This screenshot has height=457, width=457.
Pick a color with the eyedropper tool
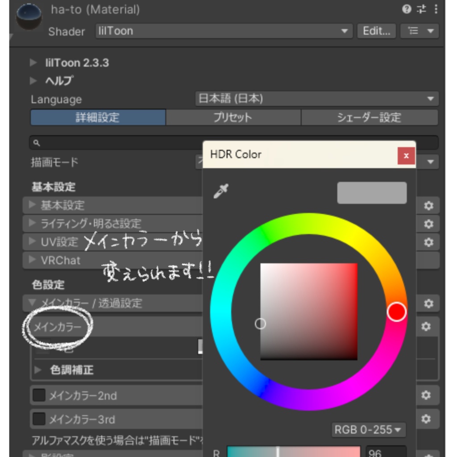tap(221, 191)
